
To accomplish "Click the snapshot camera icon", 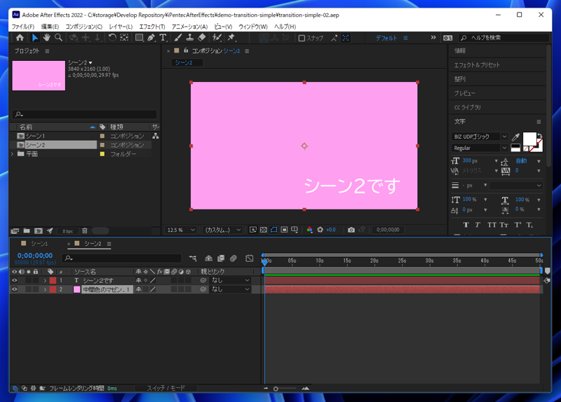I will point(351,230).
